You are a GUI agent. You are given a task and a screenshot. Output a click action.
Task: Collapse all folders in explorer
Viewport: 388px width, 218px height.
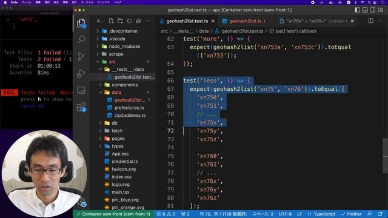click(138, 21)
